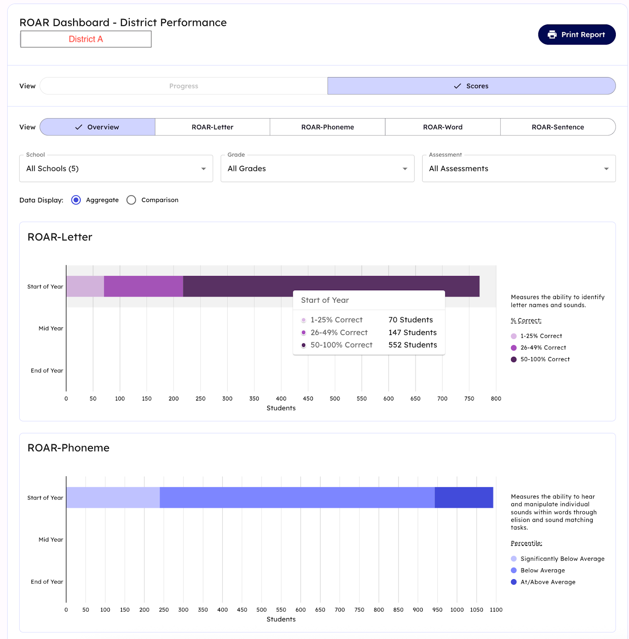Click the checkmark icon beside Overview
Viewport: 629px width, 639px height.
click(79, 127)
